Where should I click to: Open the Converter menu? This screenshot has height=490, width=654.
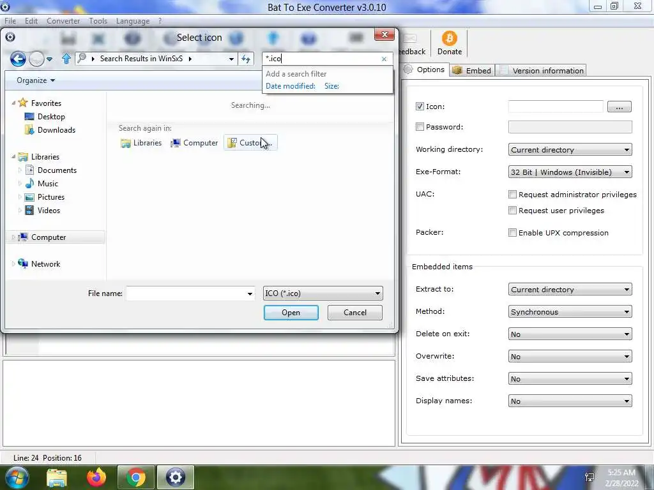click(x=63, y=21)
